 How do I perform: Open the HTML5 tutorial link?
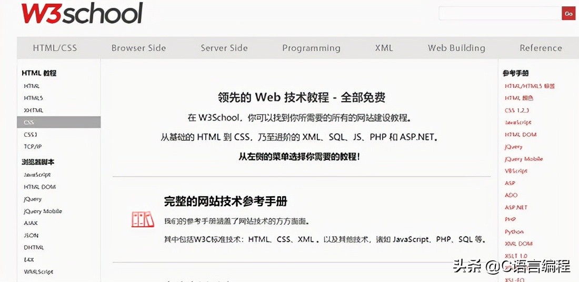point(33,98)
